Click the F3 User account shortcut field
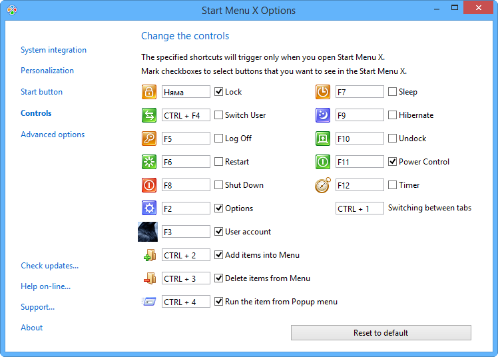The width and height of the screenshot is (498, 357). [x=186, y=232]
